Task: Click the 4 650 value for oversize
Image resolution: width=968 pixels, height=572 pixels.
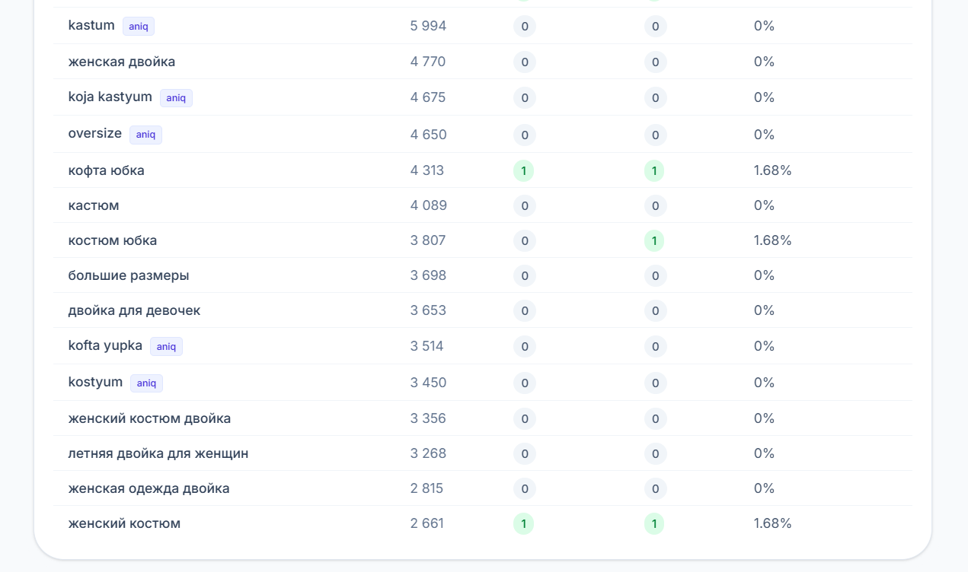Action: 429,135
